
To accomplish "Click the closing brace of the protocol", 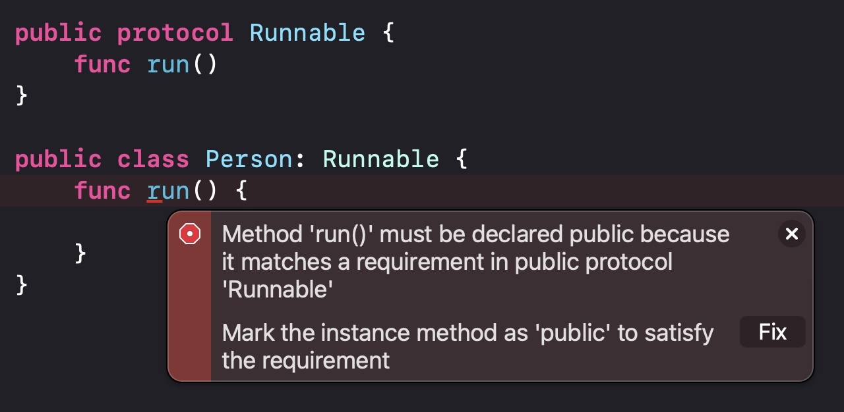I will tap(22, 96).
